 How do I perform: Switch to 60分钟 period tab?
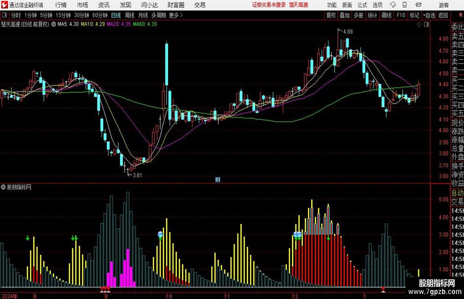pos(100,15)
